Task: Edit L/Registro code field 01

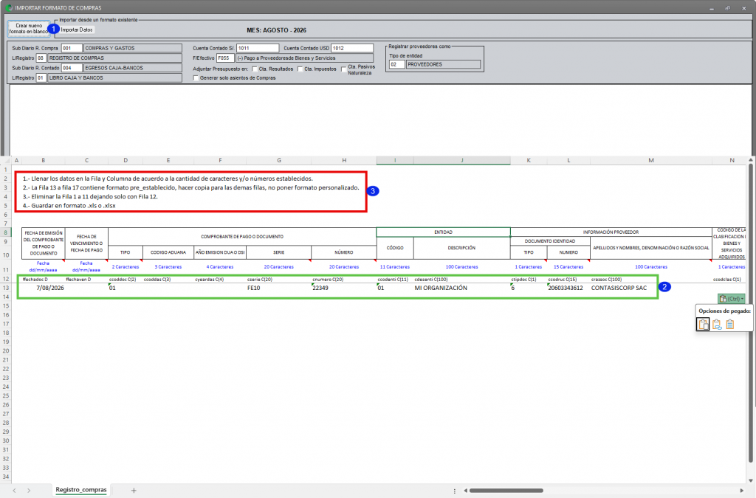Action: 41,77
